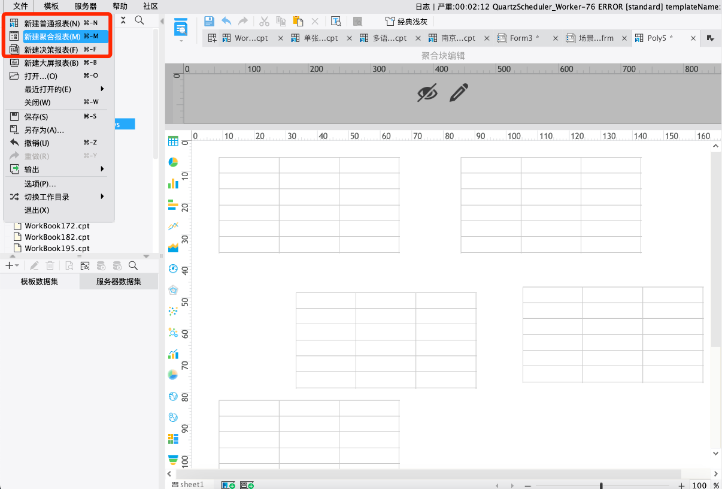Select the radar chart icon
The image size is (722, 489).
click(x=173, y=290)
